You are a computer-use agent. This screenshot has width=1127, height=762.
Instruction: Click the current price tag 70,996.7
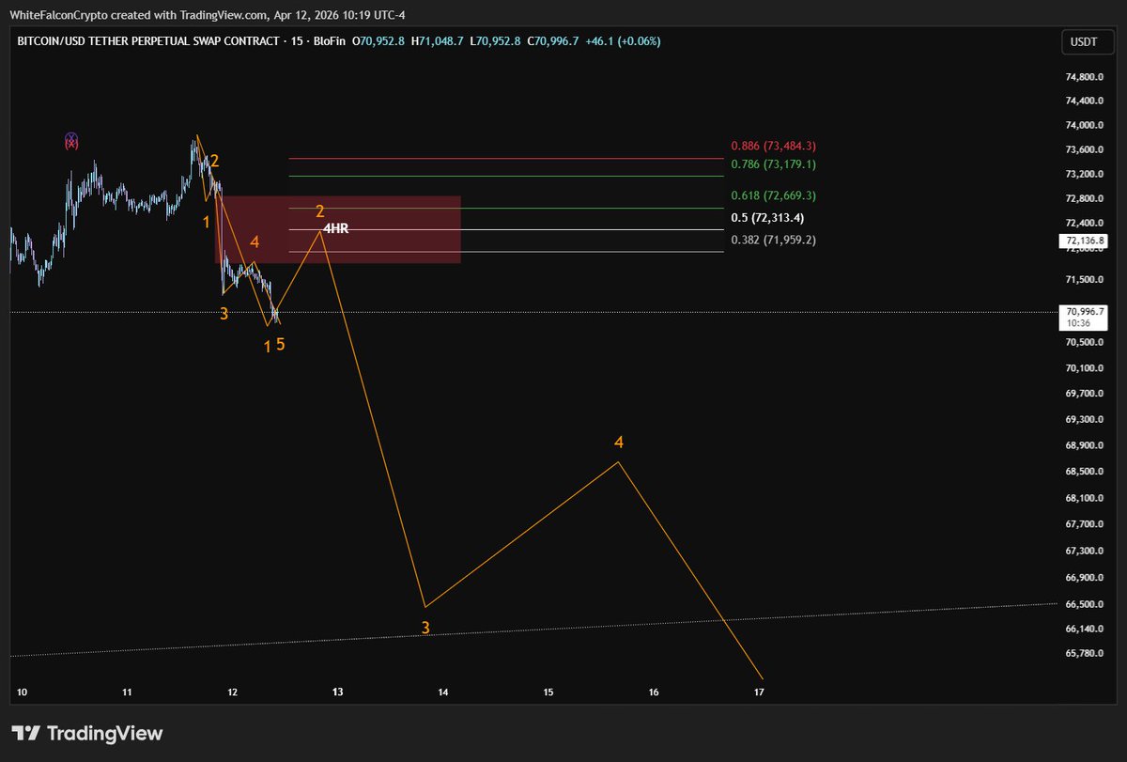coord(1085,311)
